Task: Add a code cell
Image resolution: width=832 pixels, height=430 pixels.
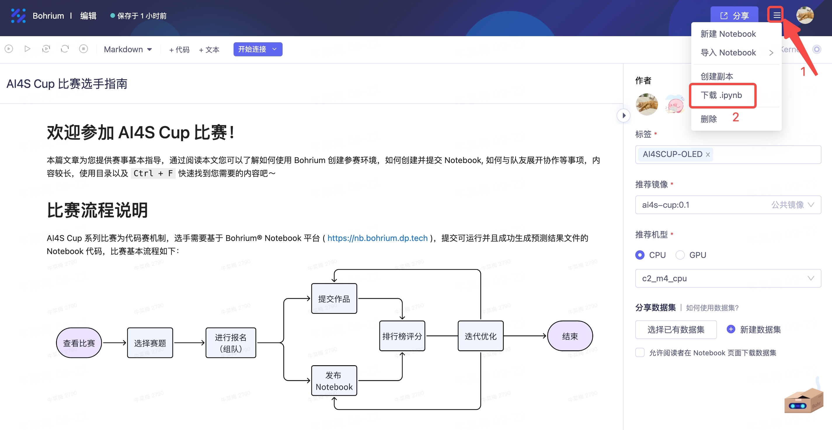Action: (179, 49)
